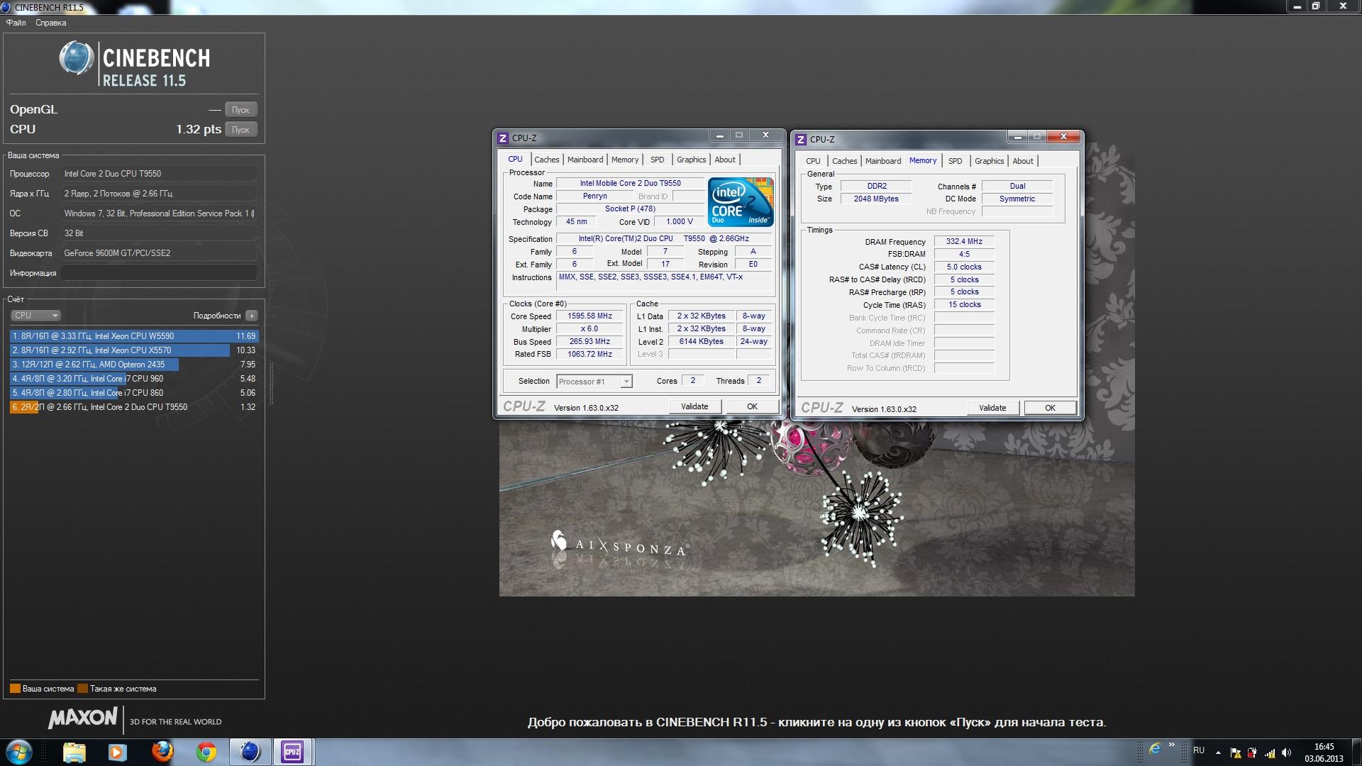Open Caches tab in left CPU-Z window
This screenshot has width=1362, height=766.
pyautogui.click(x=547, y=160)
